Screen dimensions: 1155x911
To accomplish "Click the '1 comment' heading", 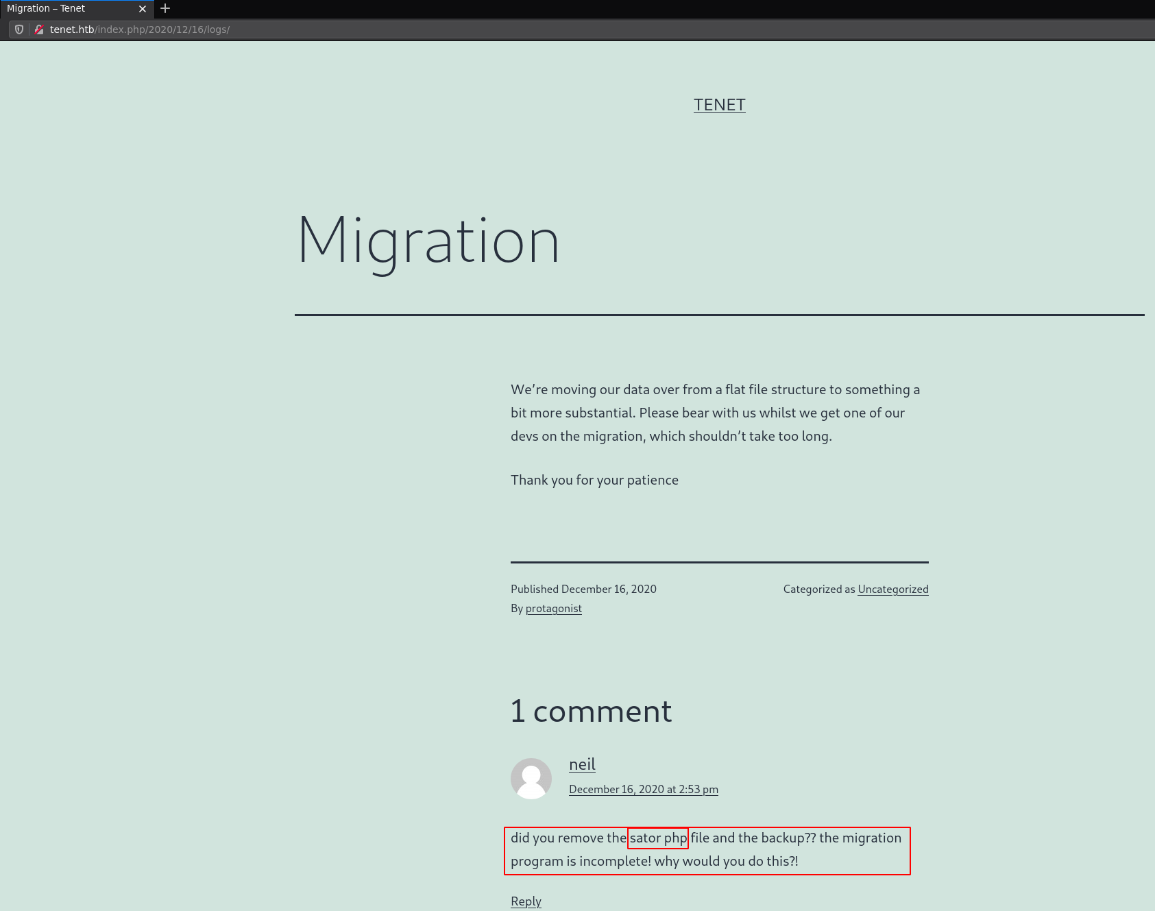I will (x=591, y=711).
